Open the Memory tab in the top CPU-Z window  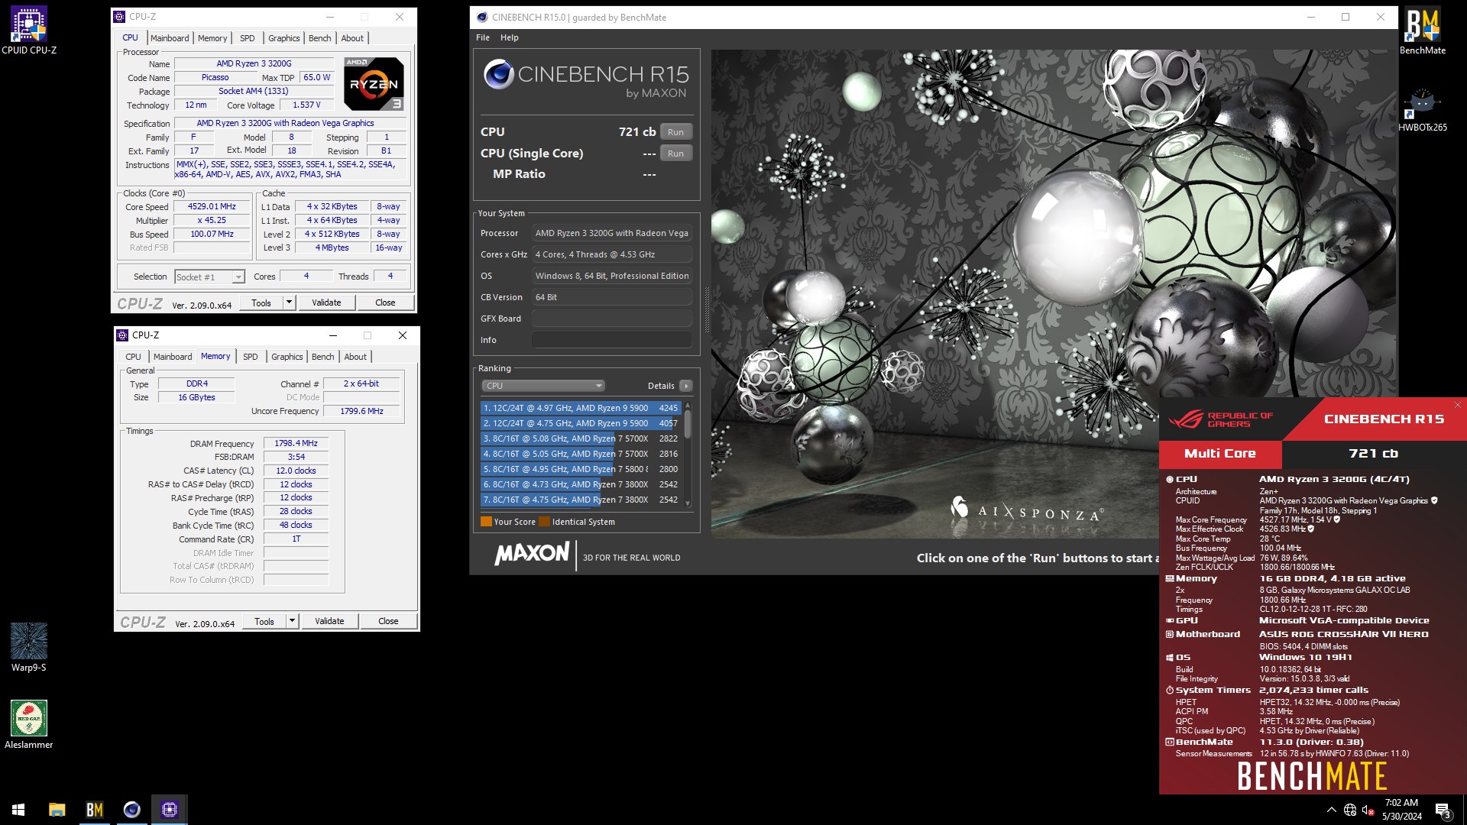212,38
